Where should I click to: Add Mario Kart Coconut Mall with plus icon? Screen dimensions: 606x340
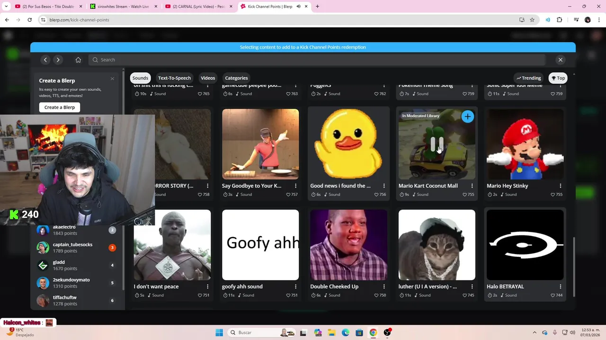(x=467, y=116)
